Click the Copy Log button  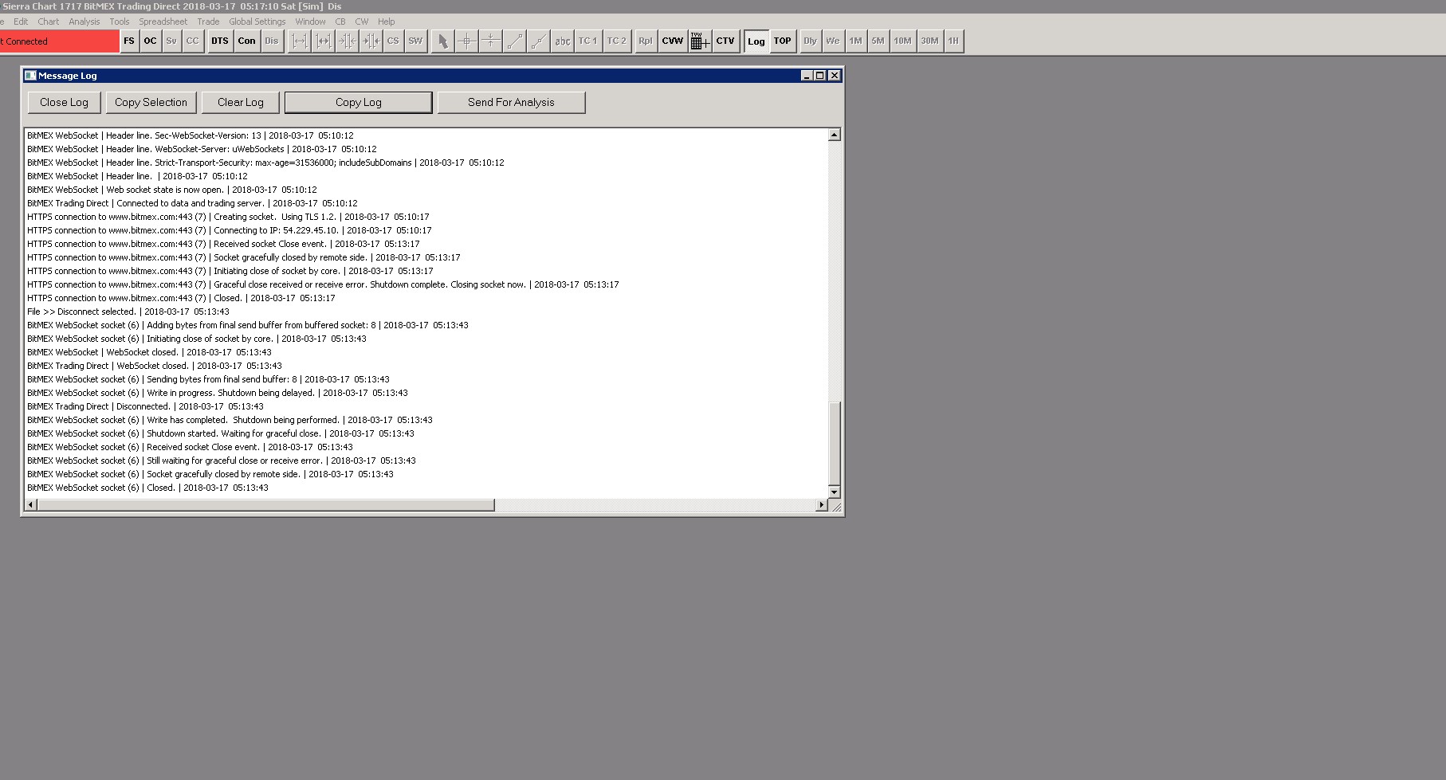click(359, 103)
